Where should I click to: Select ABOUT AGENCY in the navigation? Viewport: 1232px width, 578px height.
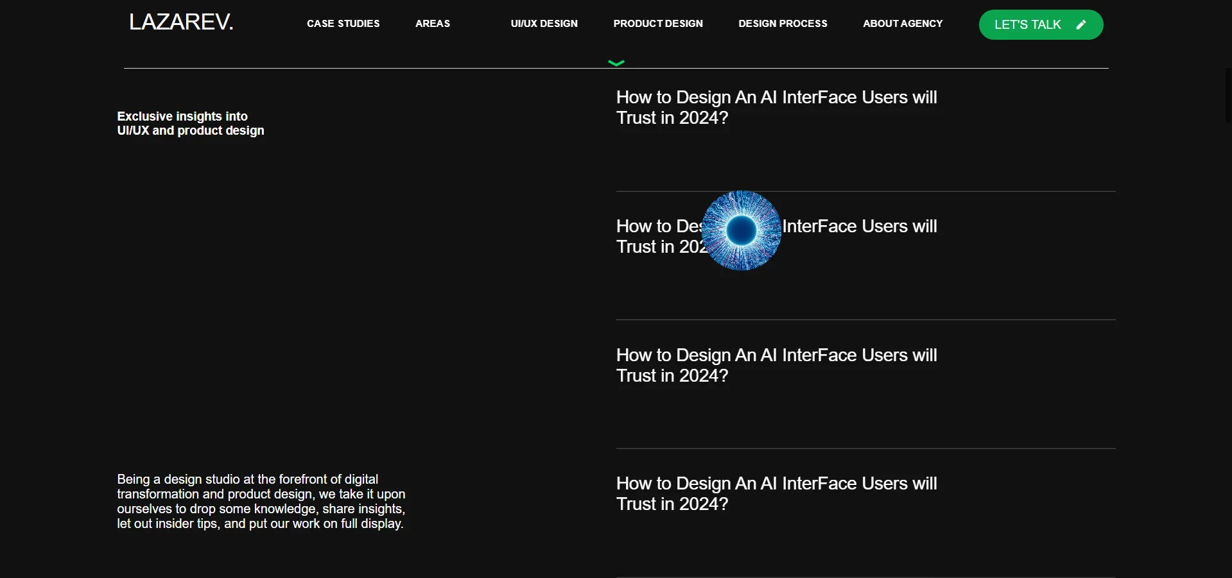(903, 23)
